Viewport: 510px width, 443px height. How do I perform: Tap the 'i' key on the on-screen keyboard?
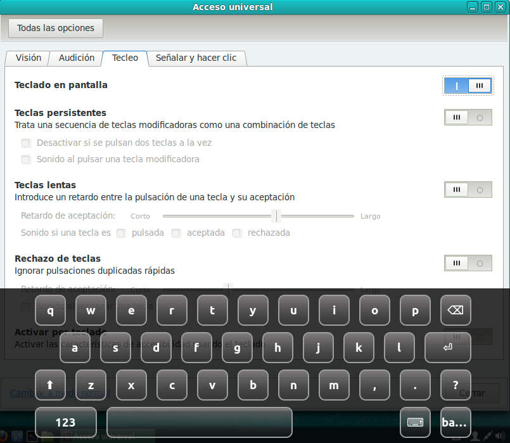[x=334, y=310]
